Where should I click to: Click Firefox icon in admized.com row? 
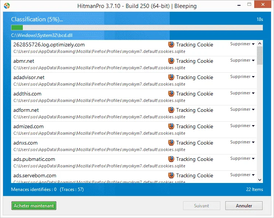171,126
